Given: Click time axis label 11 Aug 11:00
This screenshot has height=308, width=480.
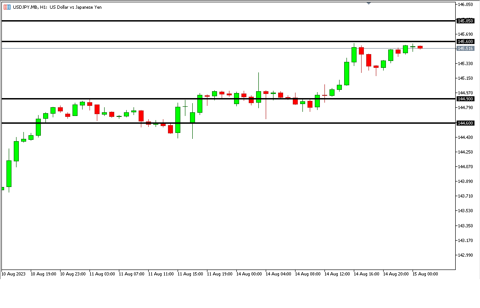Looking at the screenshot, I should 161,274.
